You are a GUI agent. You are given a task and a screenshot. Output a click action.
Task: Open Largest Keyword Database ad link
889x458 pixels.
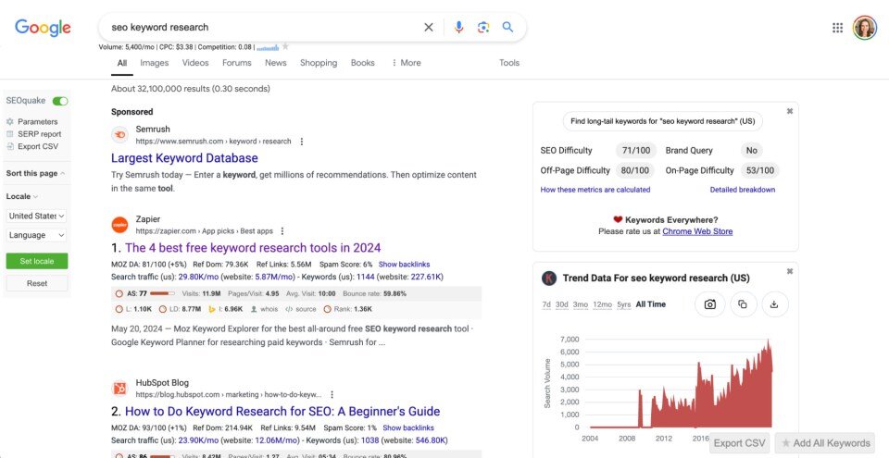point(184,158)
